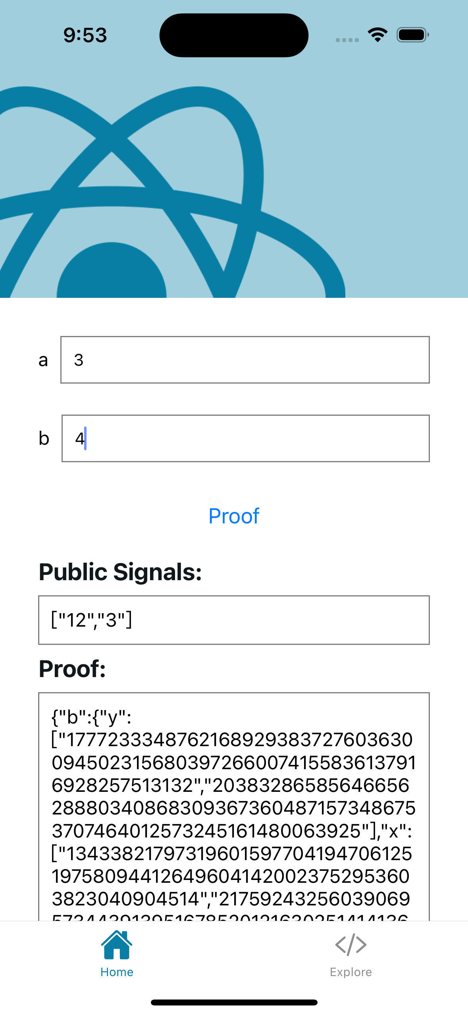Switch to the Explore tab label
This screenshot has width=468, height=1015.
[x=351, y=972]
